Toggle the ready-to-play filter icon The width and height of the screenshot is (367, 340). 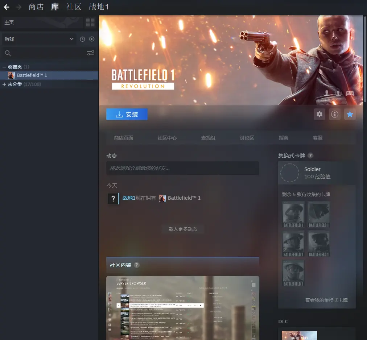(x=92, y=39)
